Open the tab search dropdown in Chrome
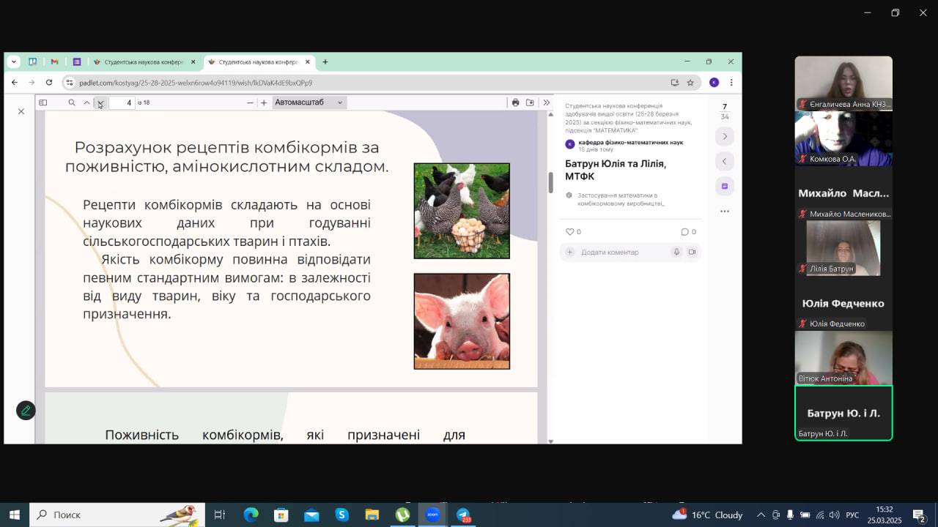Viewport: 938px width, 527px height. pyautogui.click(x=14, y=61)
